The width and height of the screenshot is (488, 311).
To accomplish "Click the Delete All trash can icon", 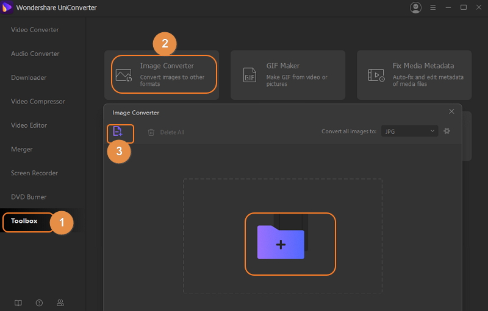I will (151, 132).
